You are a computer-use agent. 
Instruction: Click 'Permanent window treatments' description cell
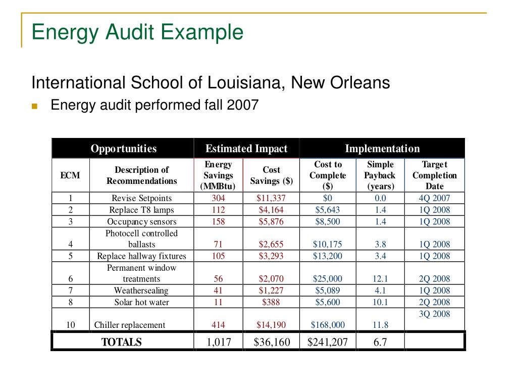click(142, 273)
